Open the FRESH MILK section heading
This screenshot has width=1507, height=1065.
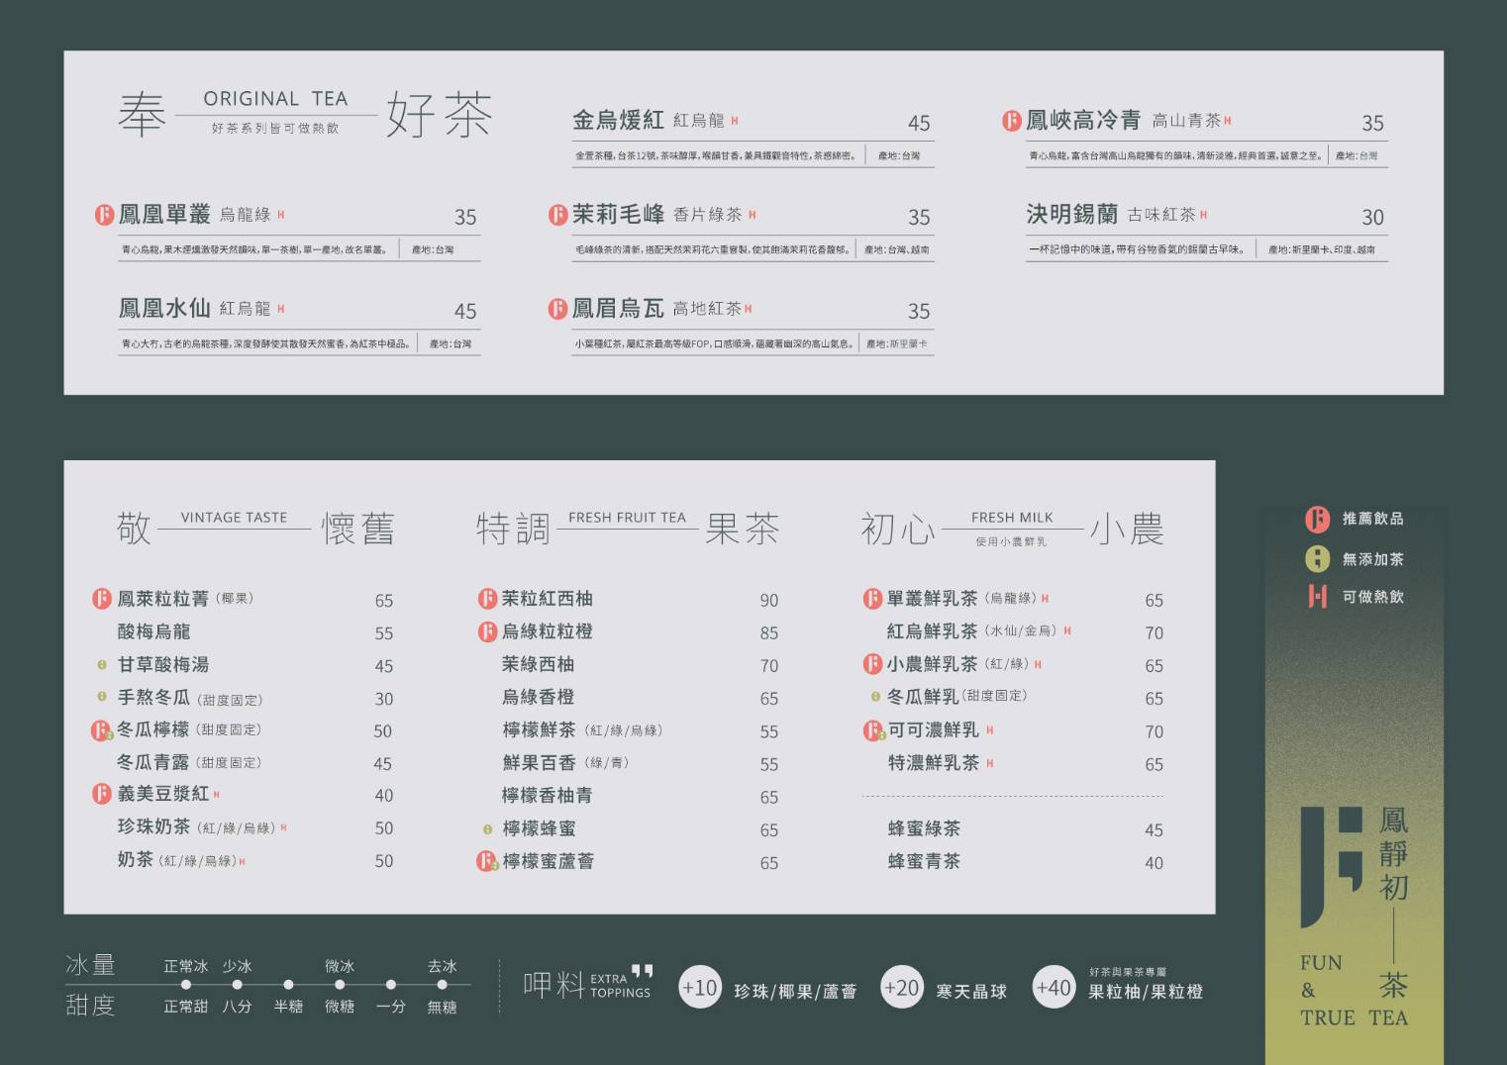[x=1012, y=518]
